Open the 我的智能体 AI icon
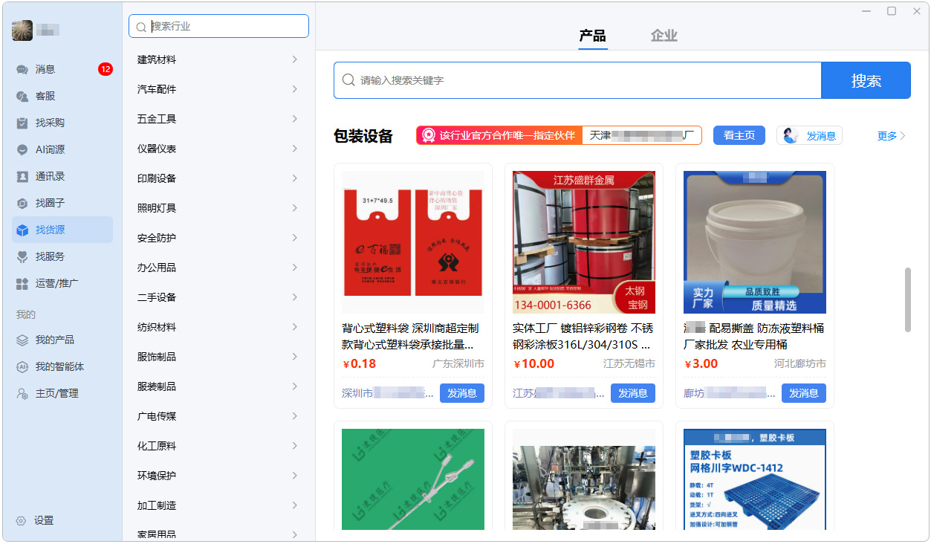 click(22, 366)
